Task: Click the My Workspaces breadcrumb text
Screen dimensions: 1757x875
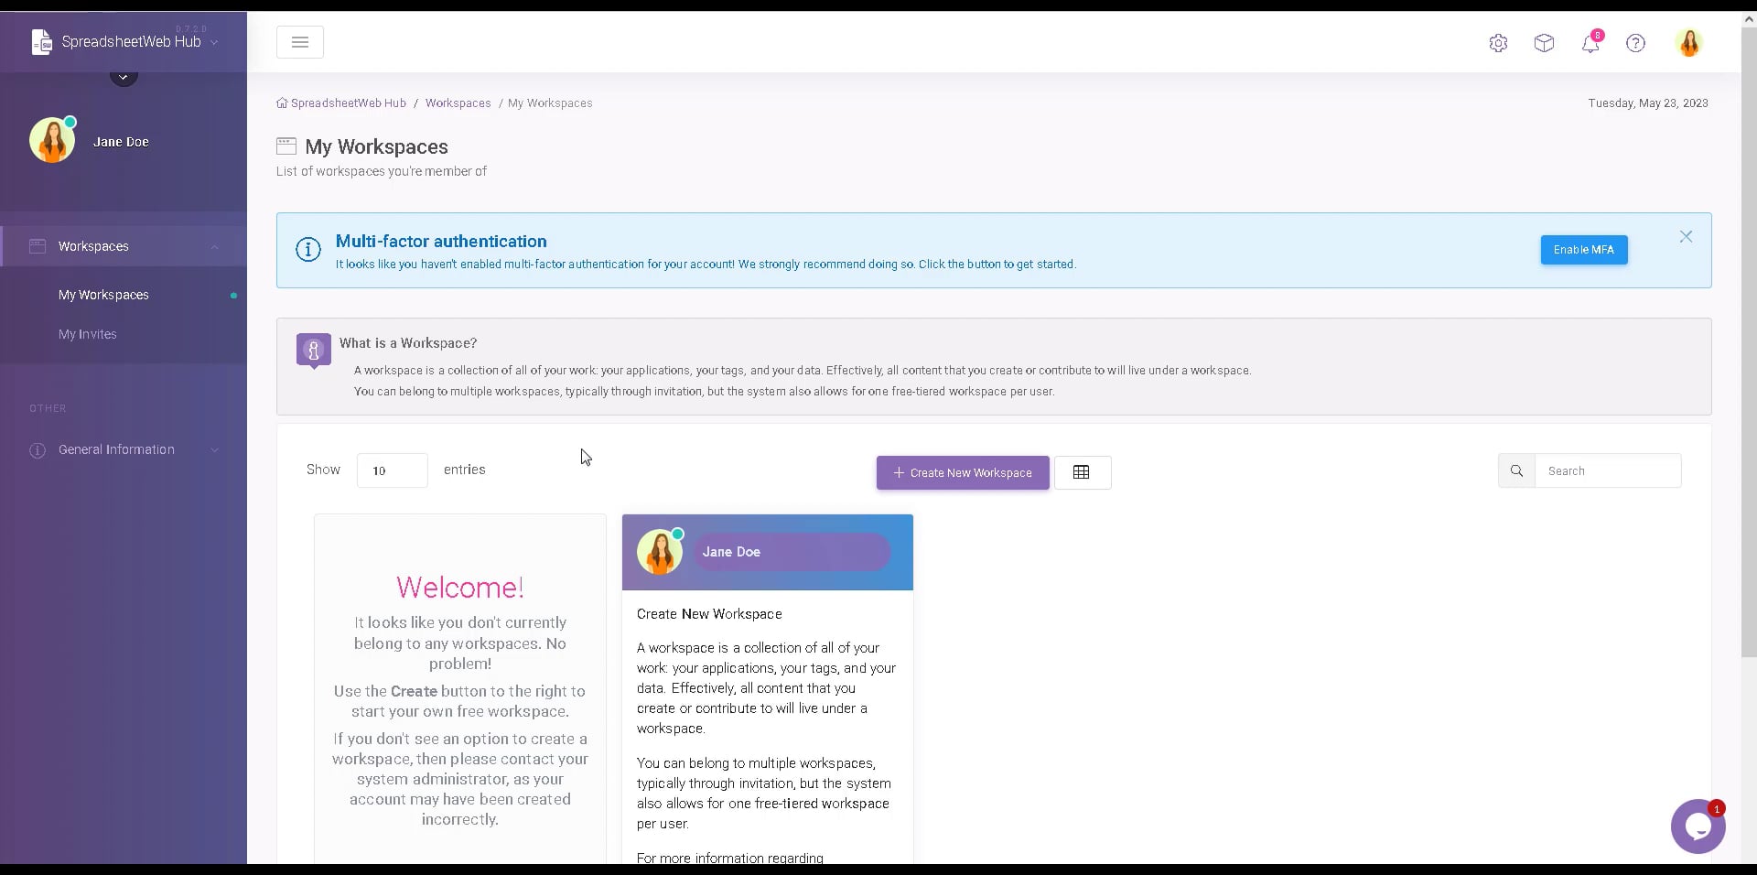Action: click(550, 103)
